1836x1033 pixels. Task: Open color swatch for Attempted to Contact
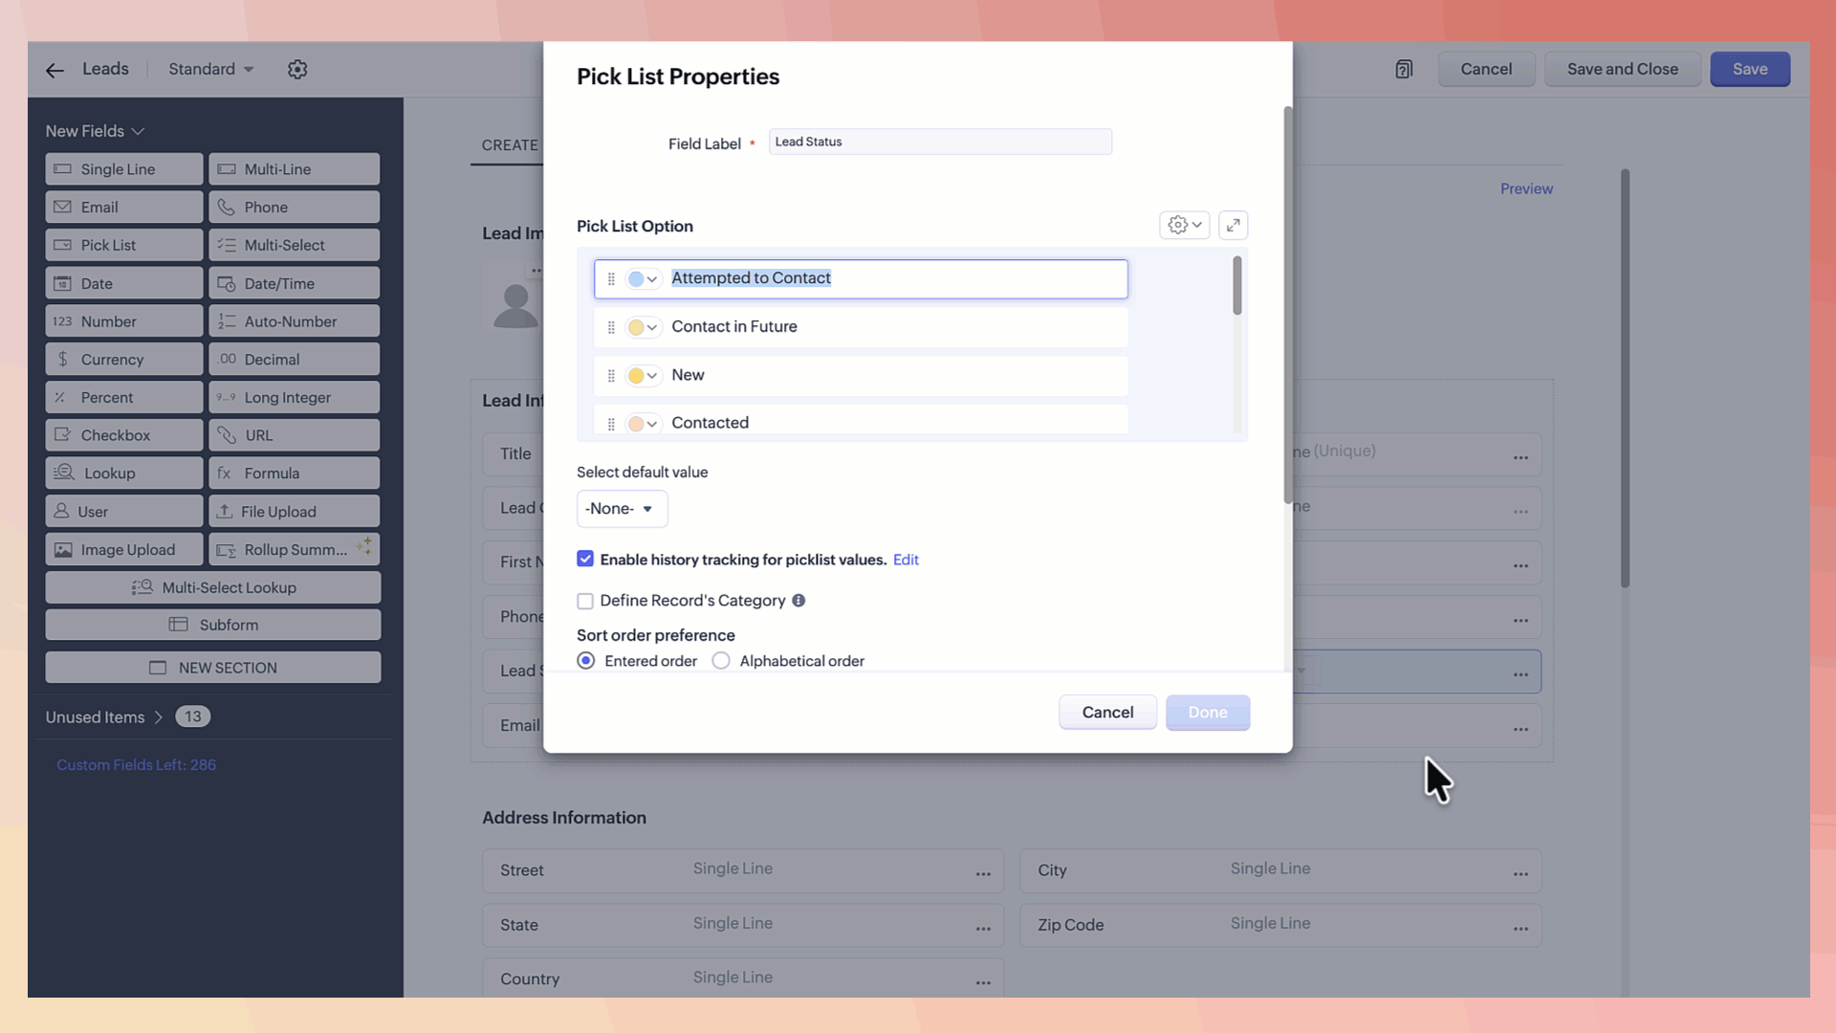pyautogui.click(x=643, y=279)
